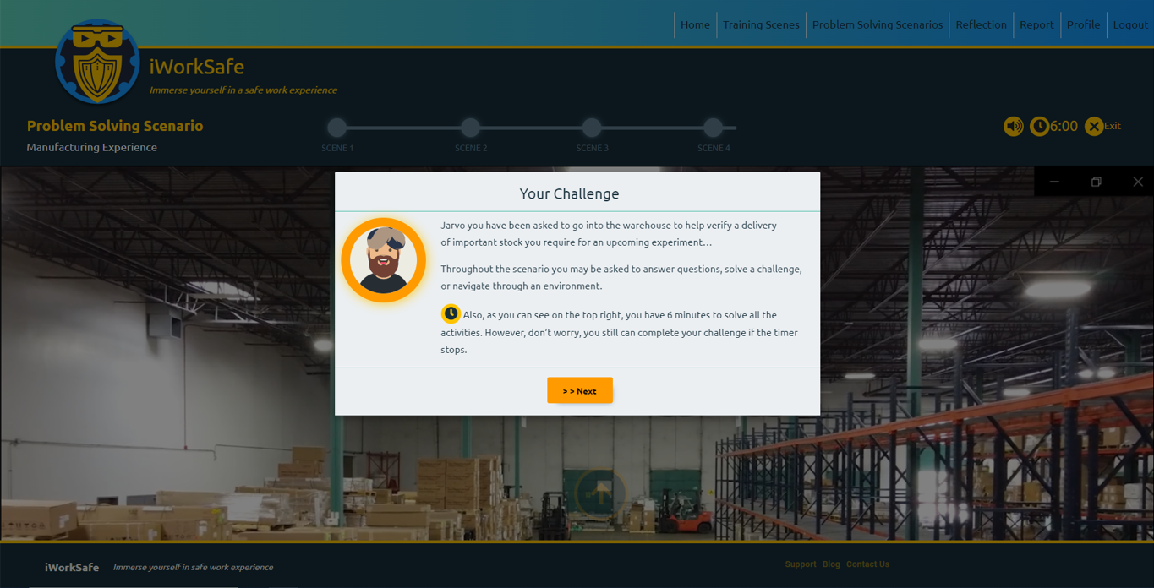Image resolution: width=1154 pixels, height=588 pixels.
Task: Click Logout in the top navigation
Action: tap(1129, 24)
